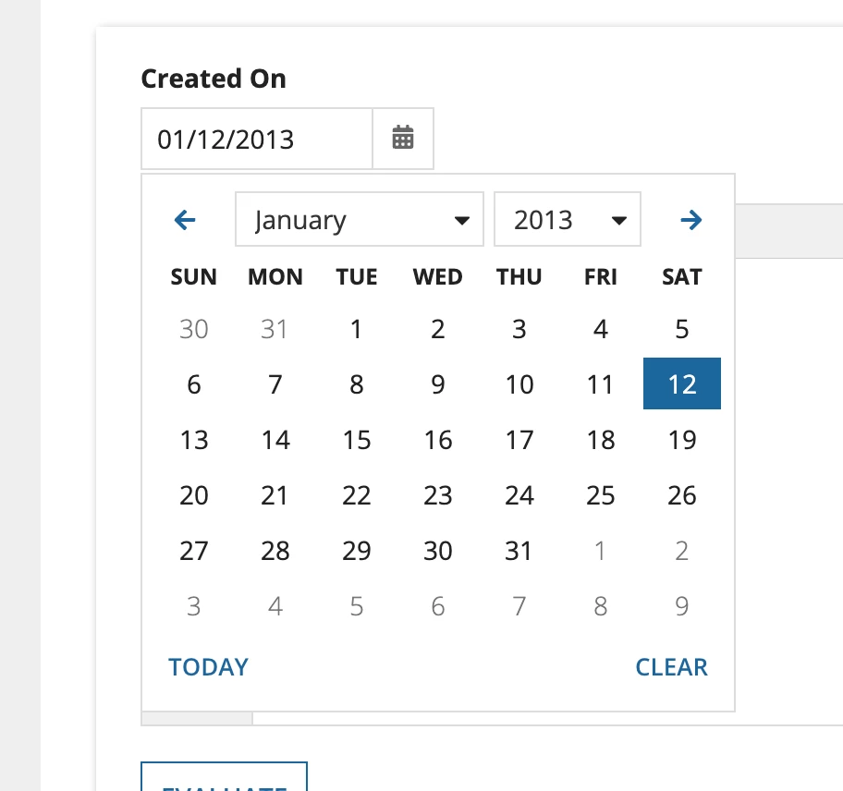Go to previous month with left arrow
This screenshot has width=843, height=791.
(185, 220)
